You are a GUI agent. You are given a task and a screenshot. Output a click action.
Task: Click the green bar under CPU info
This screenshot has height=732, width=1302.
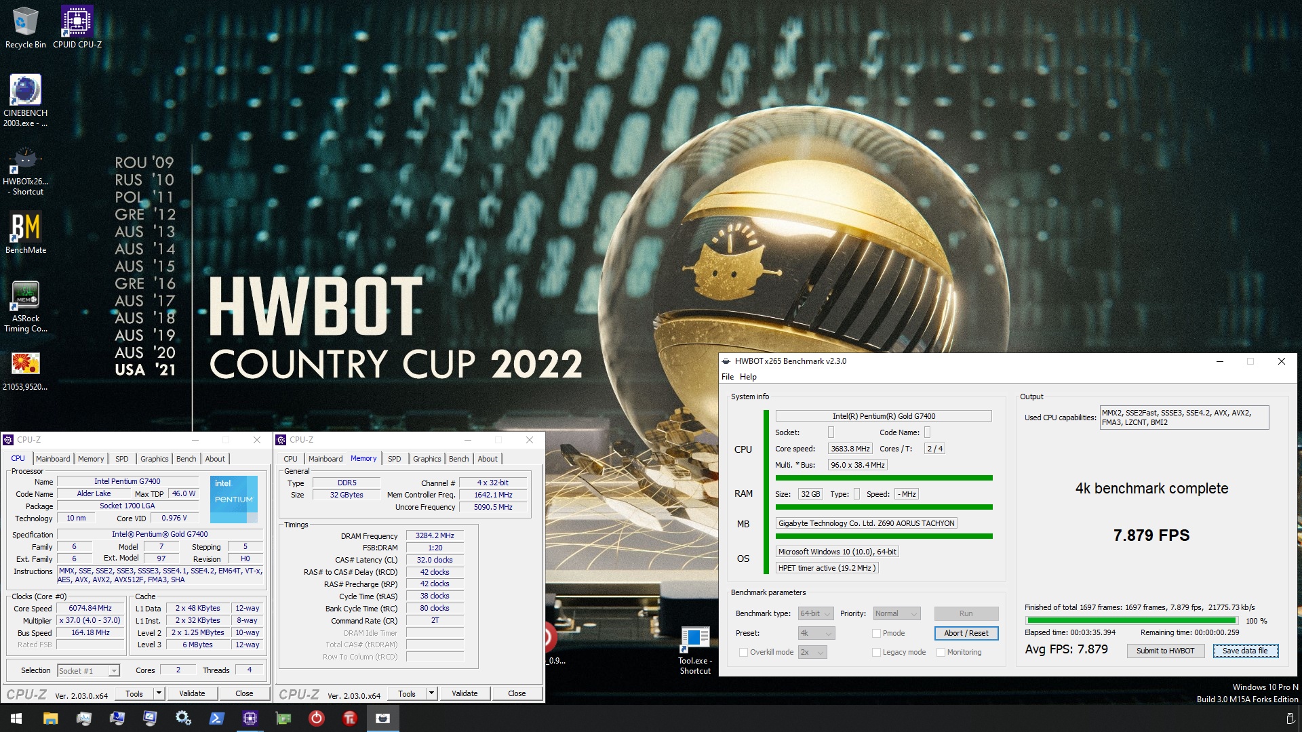coord(884,479)
